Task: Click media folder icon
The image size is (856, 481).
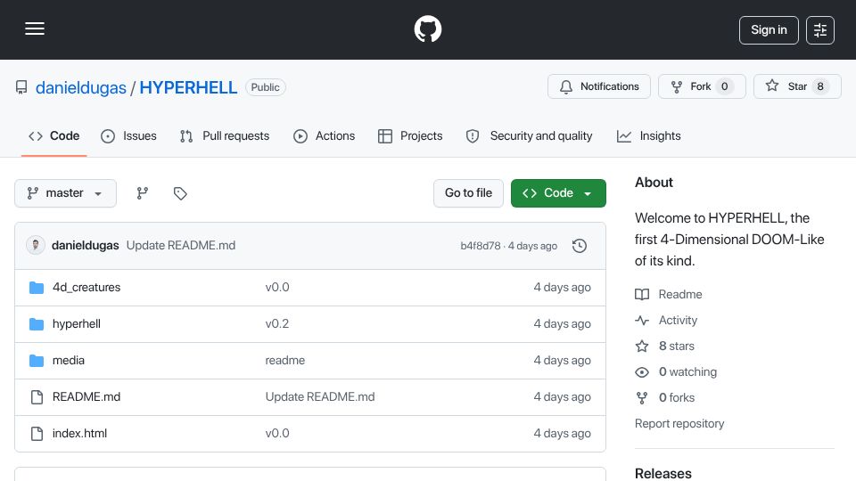Action: (37, 361)
